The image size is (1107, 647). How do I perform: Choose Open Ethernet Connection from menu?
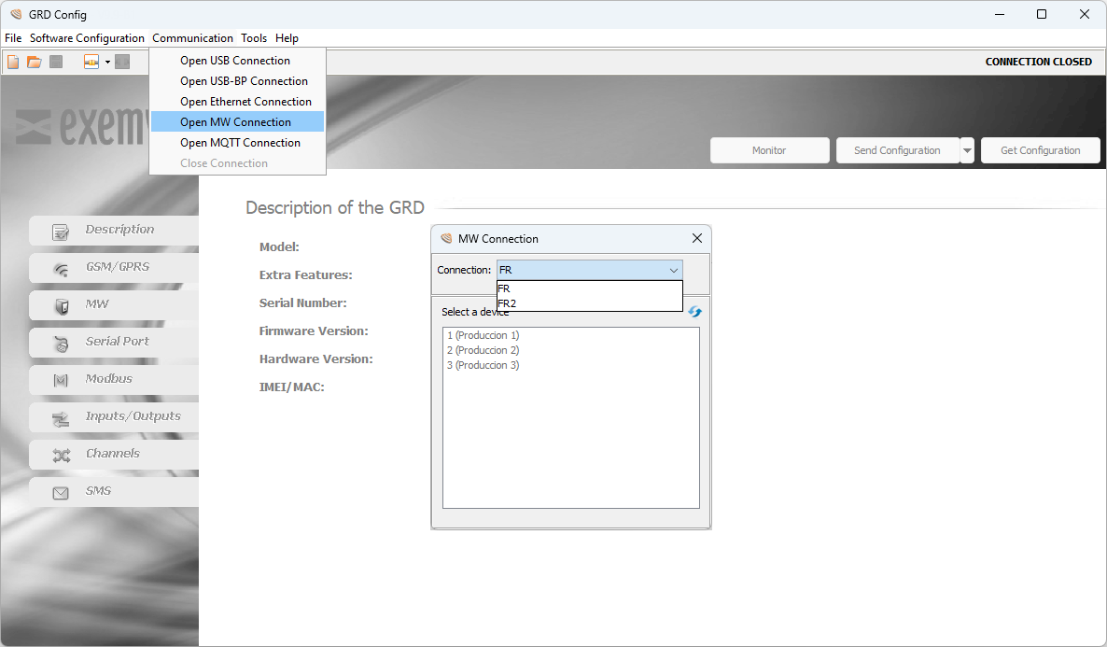click(x=245, y=102)
